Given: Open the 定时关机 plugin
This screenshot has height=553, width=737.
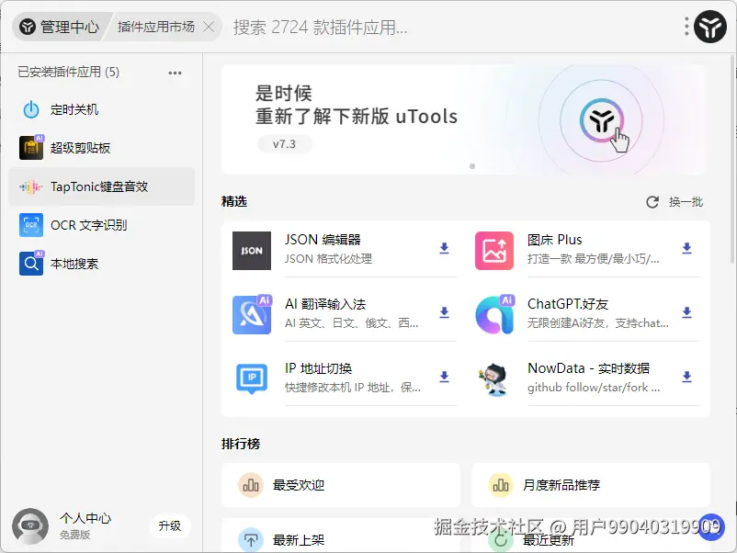Looking at the screenshot, I should [101, 109].
